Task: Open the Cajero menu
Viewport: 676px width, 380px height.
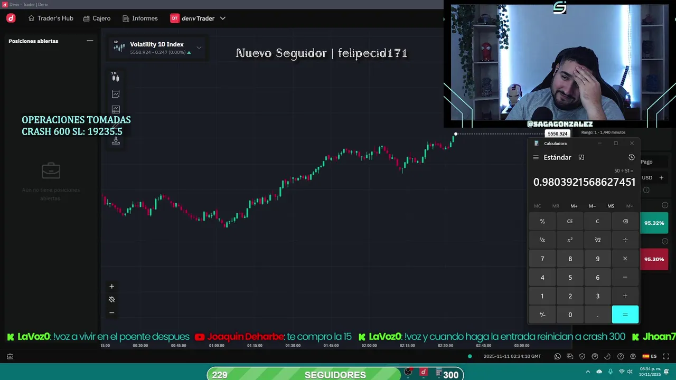Action: 97,18
